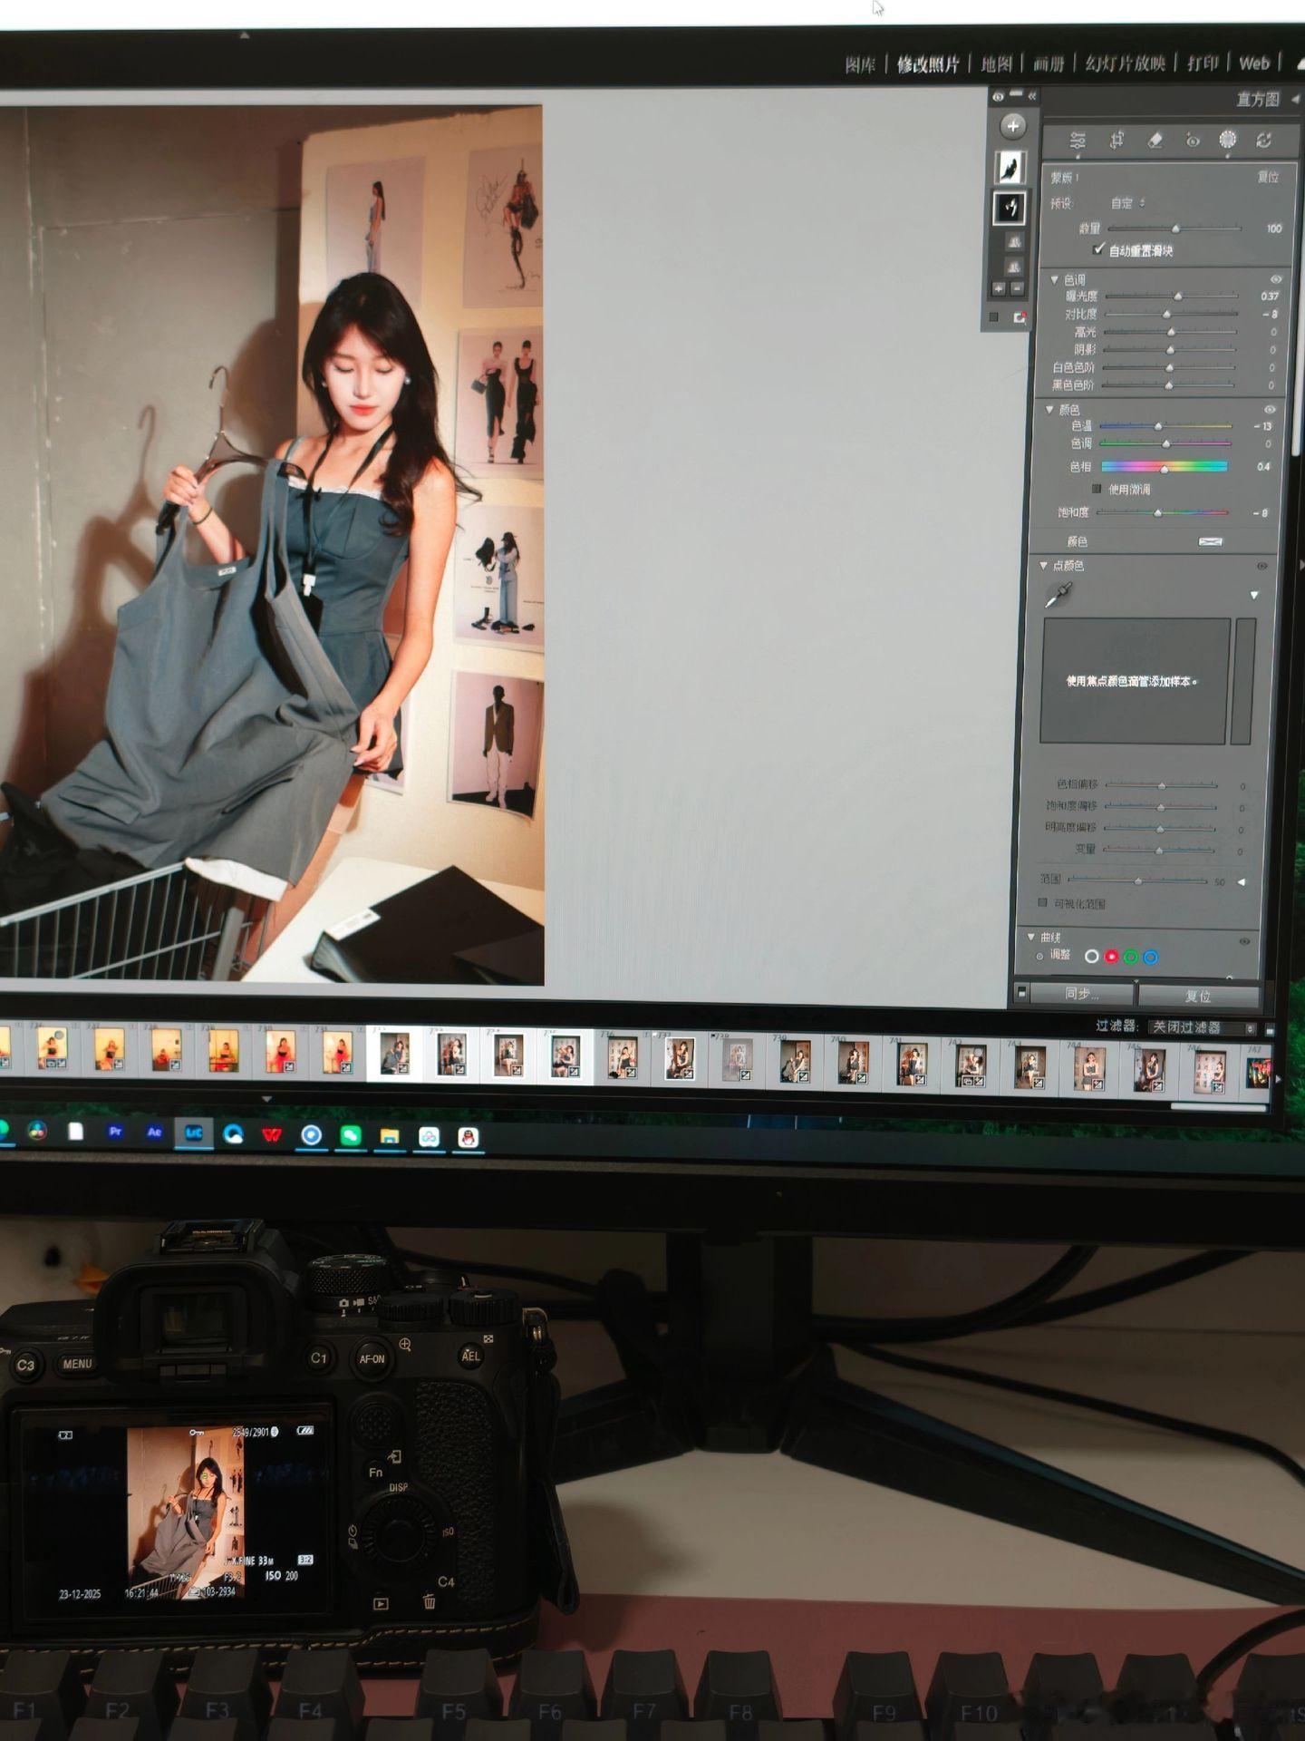Click the mask panel 复位 reset link
The image size is (1305, 1741).
point(1268,177)
